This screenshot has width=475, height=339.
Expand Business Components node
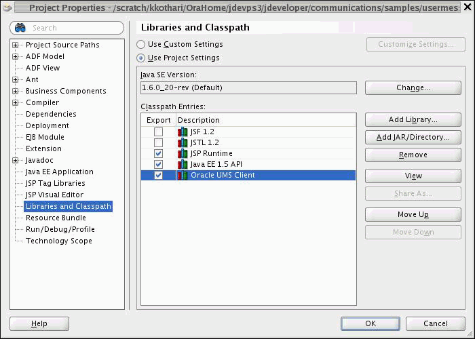(15, 91)
